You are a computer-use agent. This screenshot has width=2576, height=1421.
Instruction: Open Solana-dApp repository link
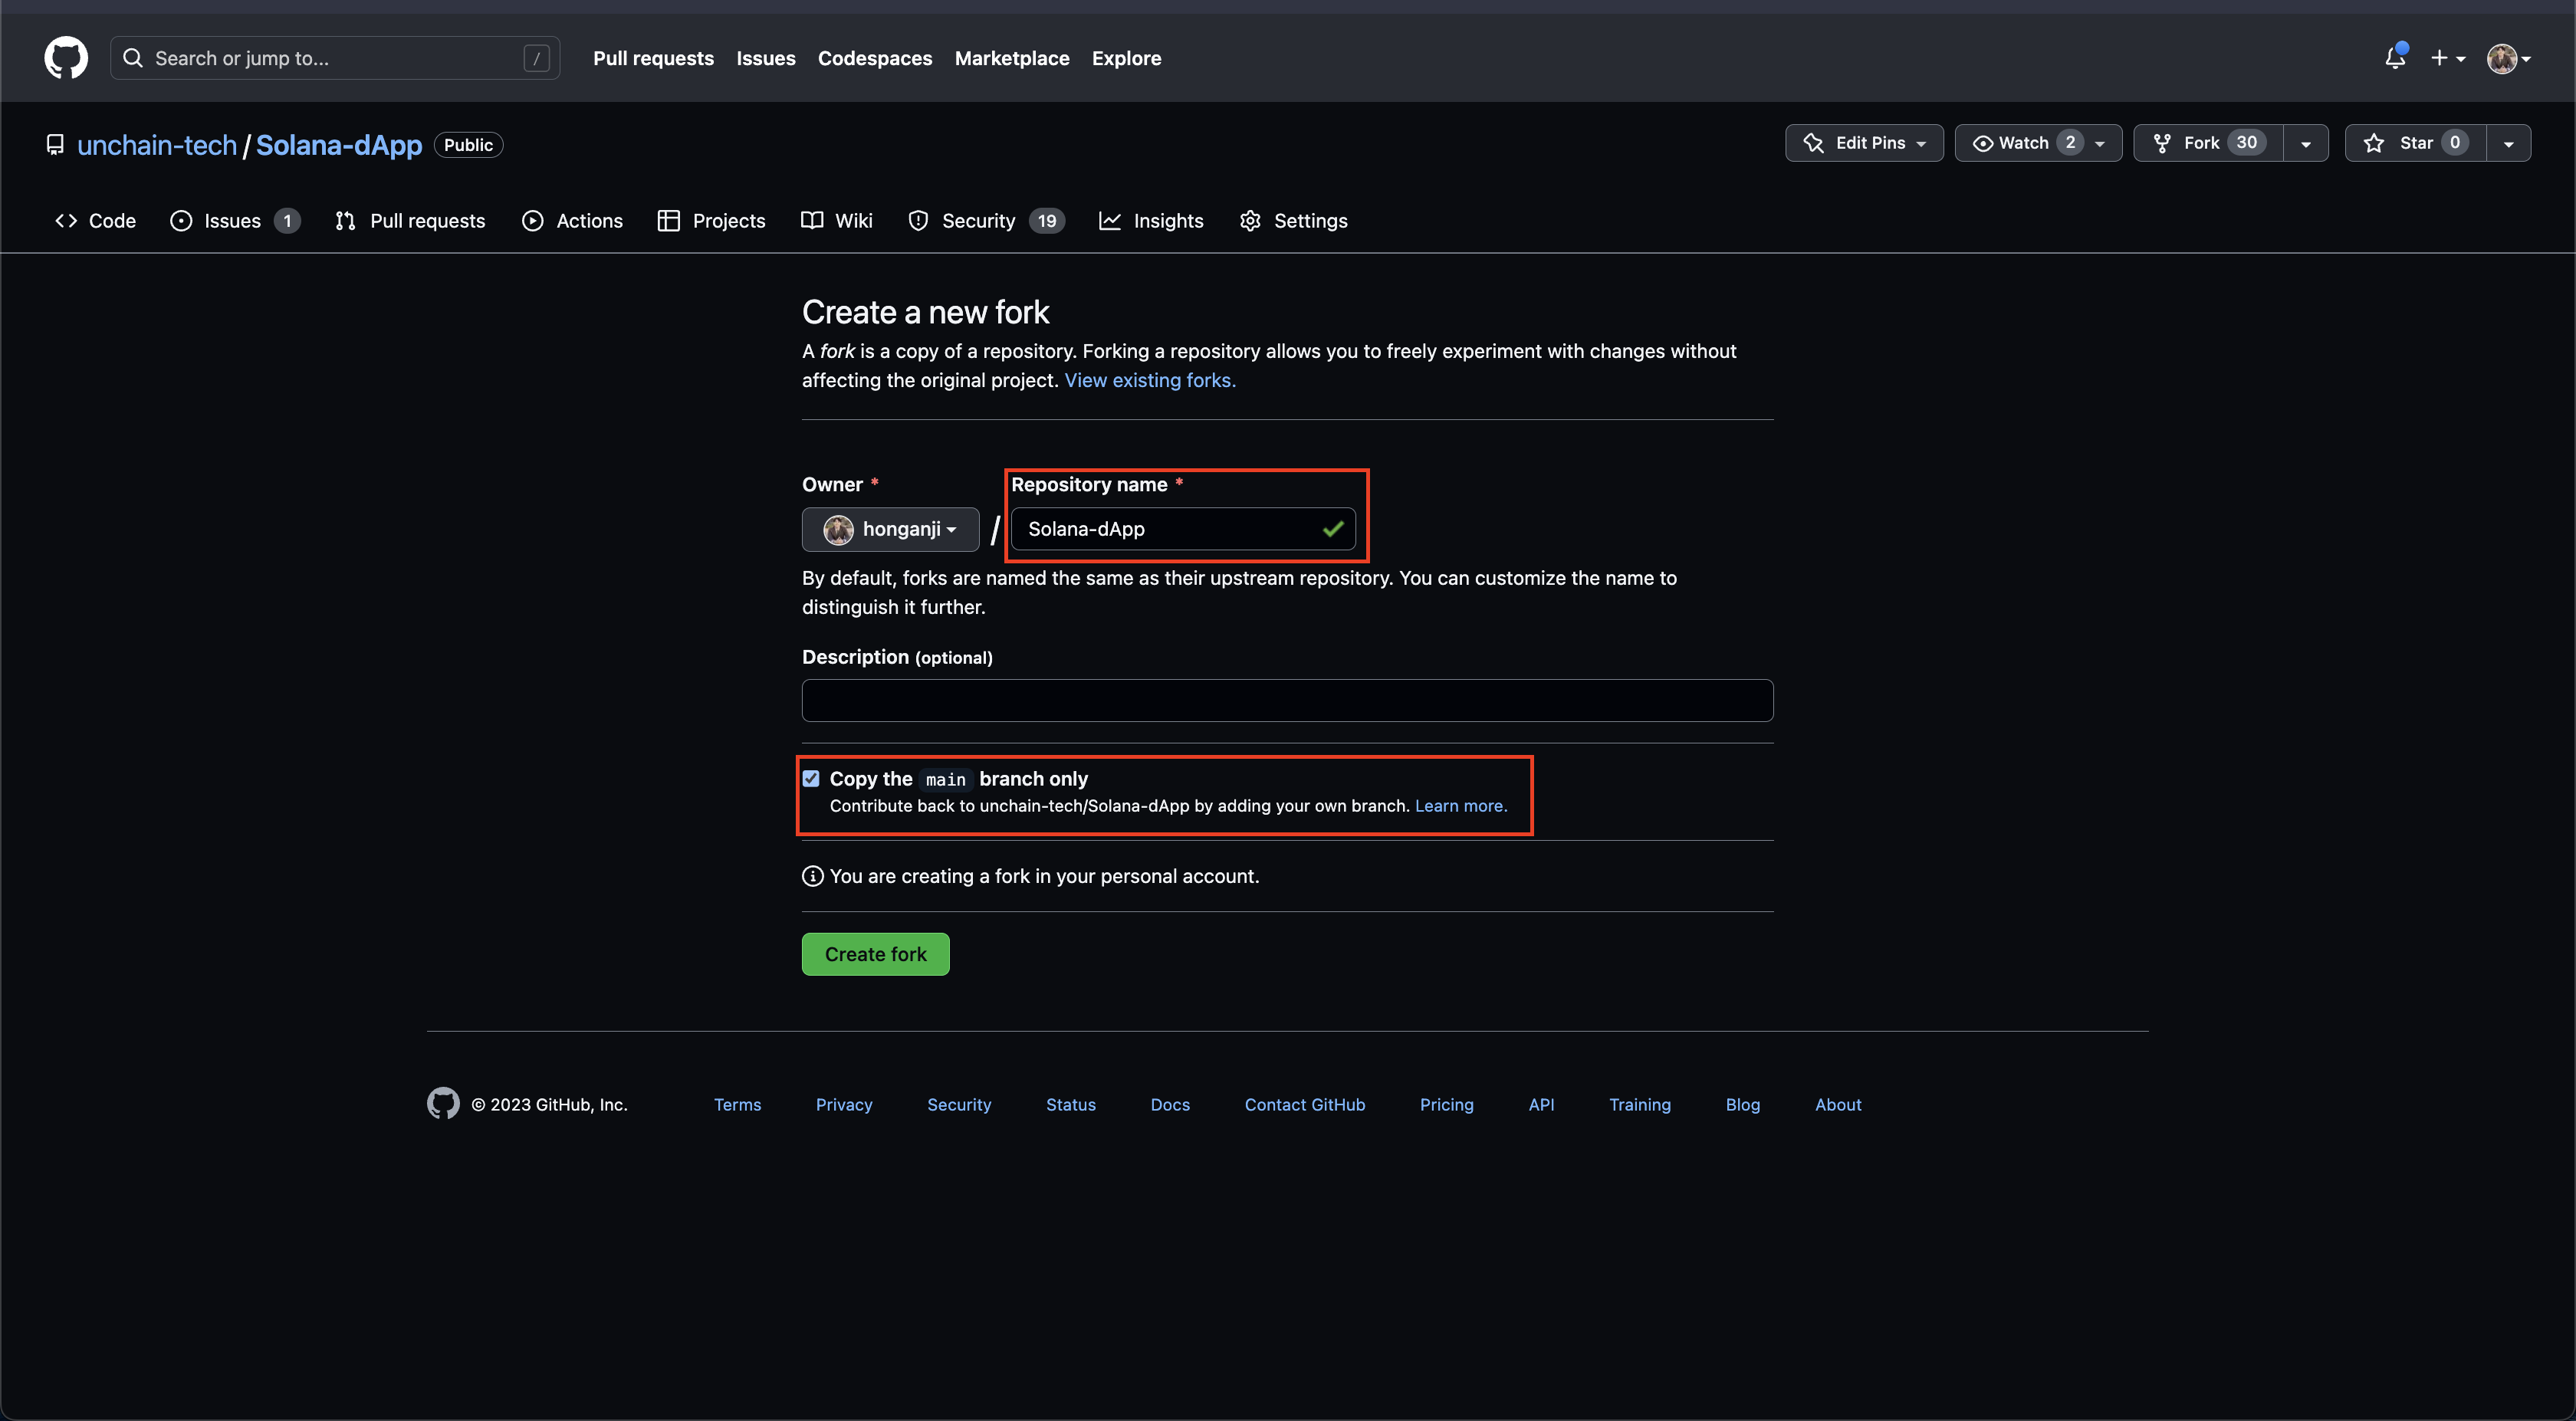339,145
